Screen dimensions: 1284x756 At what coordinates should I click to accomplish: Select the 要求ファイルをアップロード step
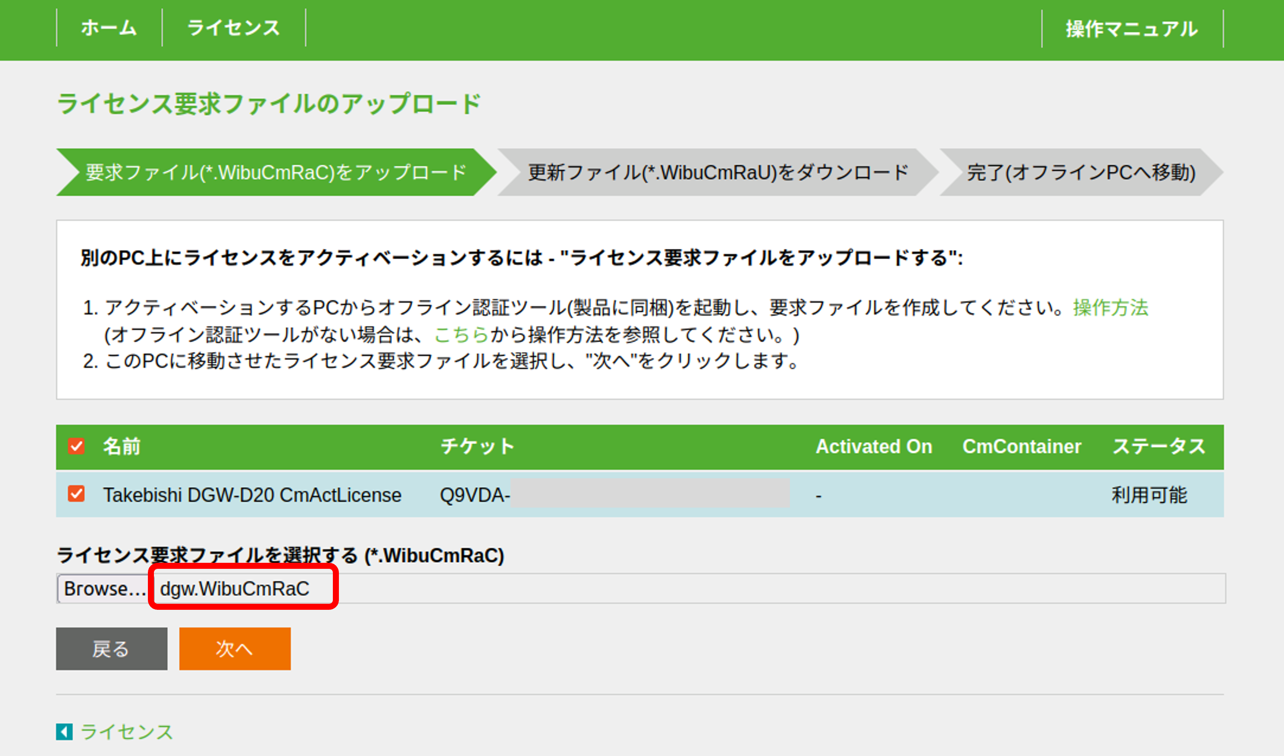[276, 173]
